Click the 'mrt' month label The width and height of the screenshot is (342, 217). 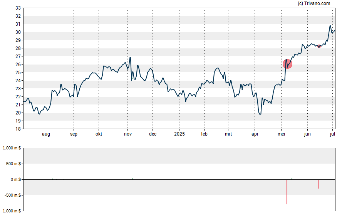(228, 134)
